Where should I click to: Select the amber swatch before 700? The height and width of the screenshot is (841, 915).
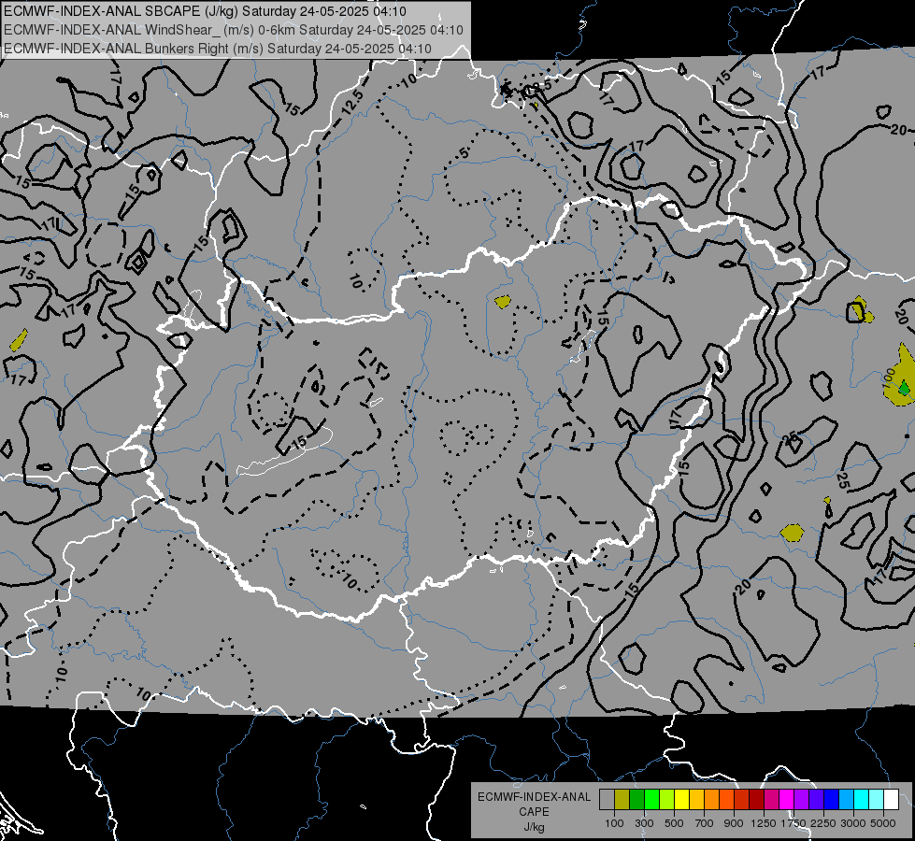pyautogui.click(x=696, y=799)
